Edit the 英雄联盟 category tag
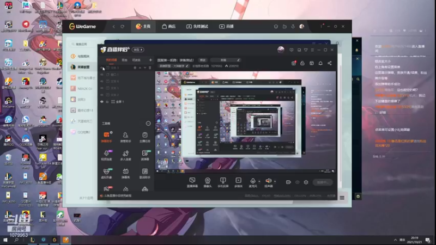436x245 pixels. pos(174,66)
